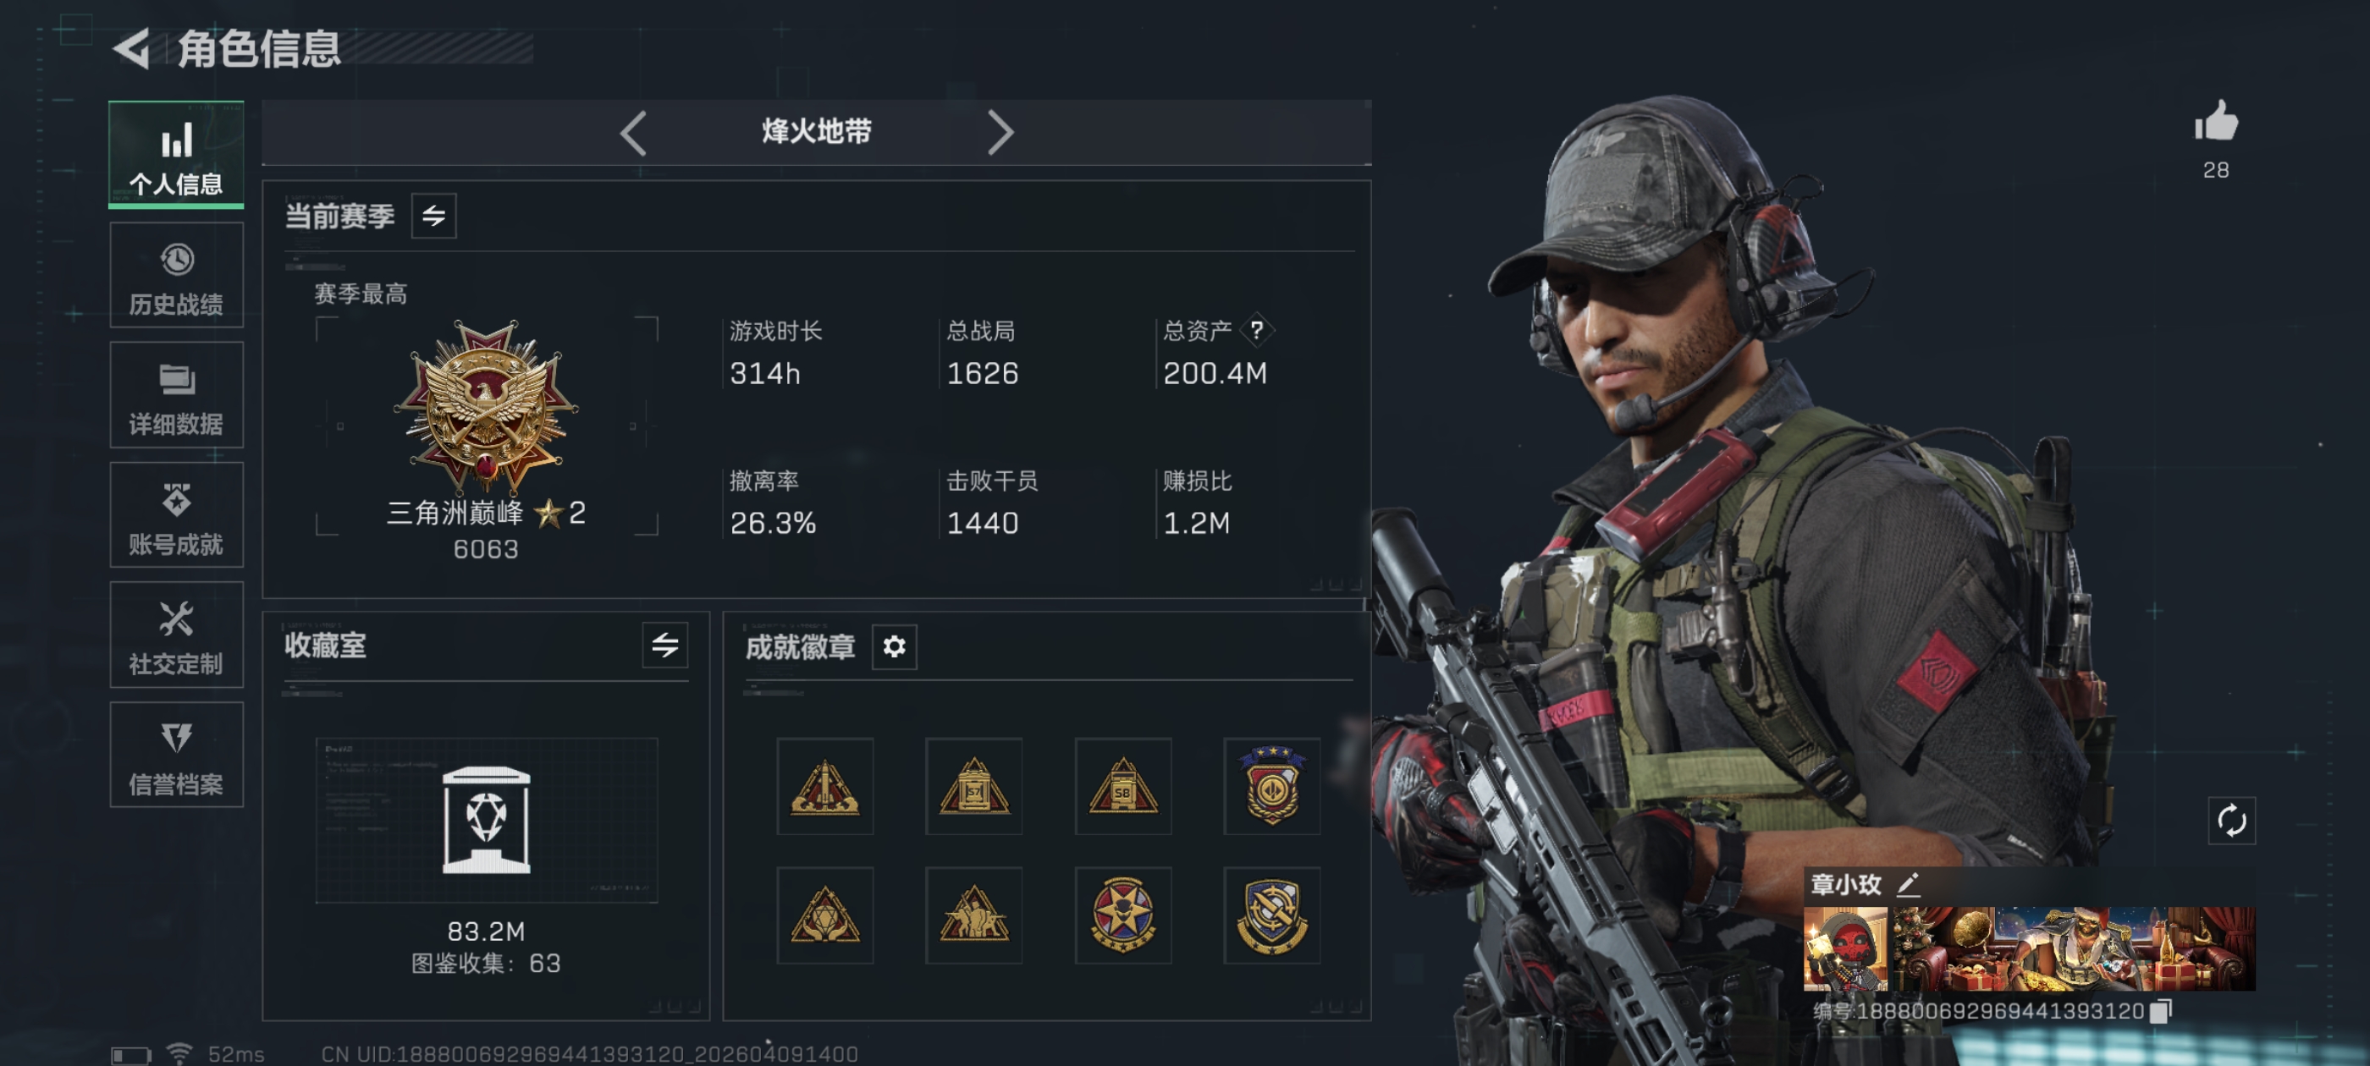The width and height of the screenshot is (2370, 1066).
Task: Click the 三角洲巅峰 rank emblem
Action: [x=486, y=404]
